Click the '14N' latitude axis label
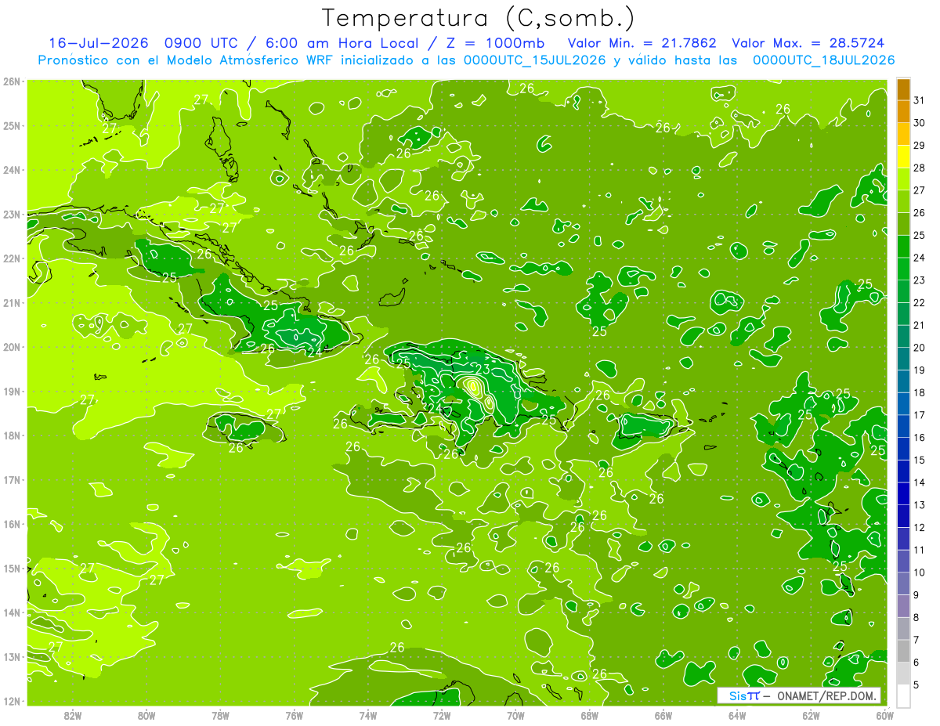940x726 pixels. click(x=11, y=612)
